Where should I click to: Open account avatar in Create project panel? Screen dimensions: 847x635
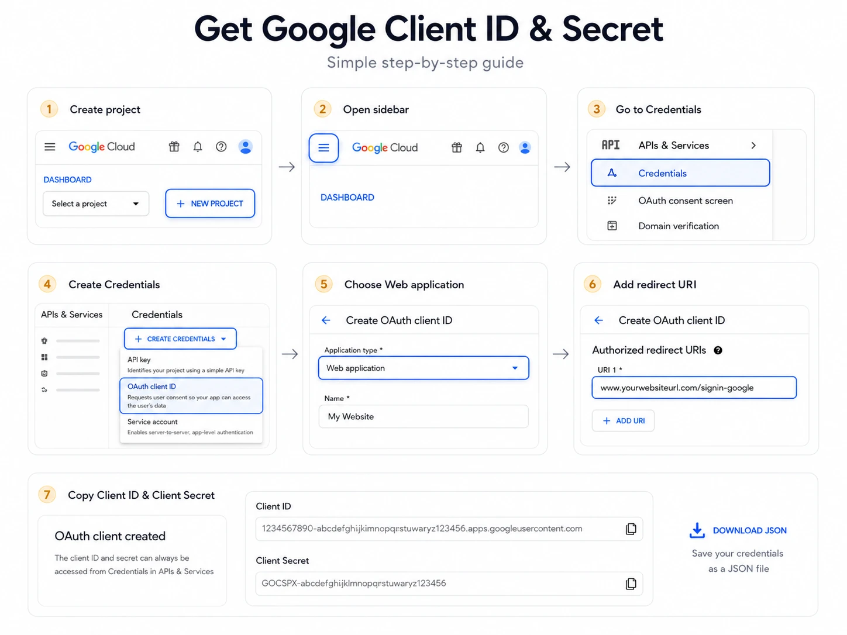[x=246, y=147]
